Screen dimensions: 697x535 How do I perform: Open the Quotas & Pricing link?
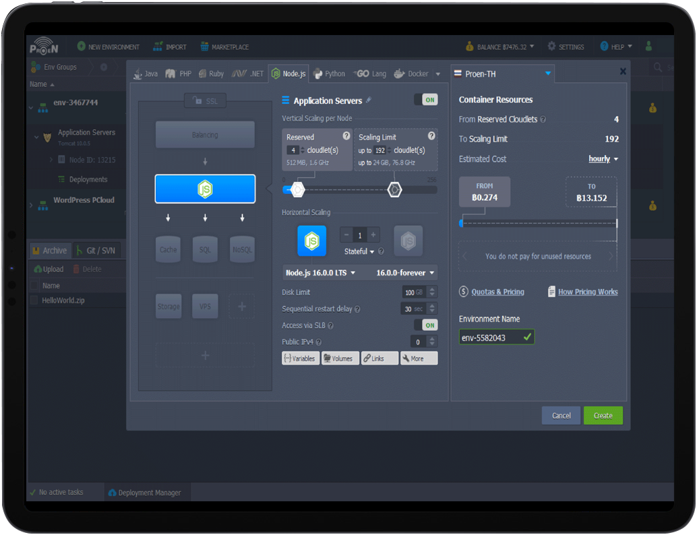pyautogui.click(x=497, y=292)
